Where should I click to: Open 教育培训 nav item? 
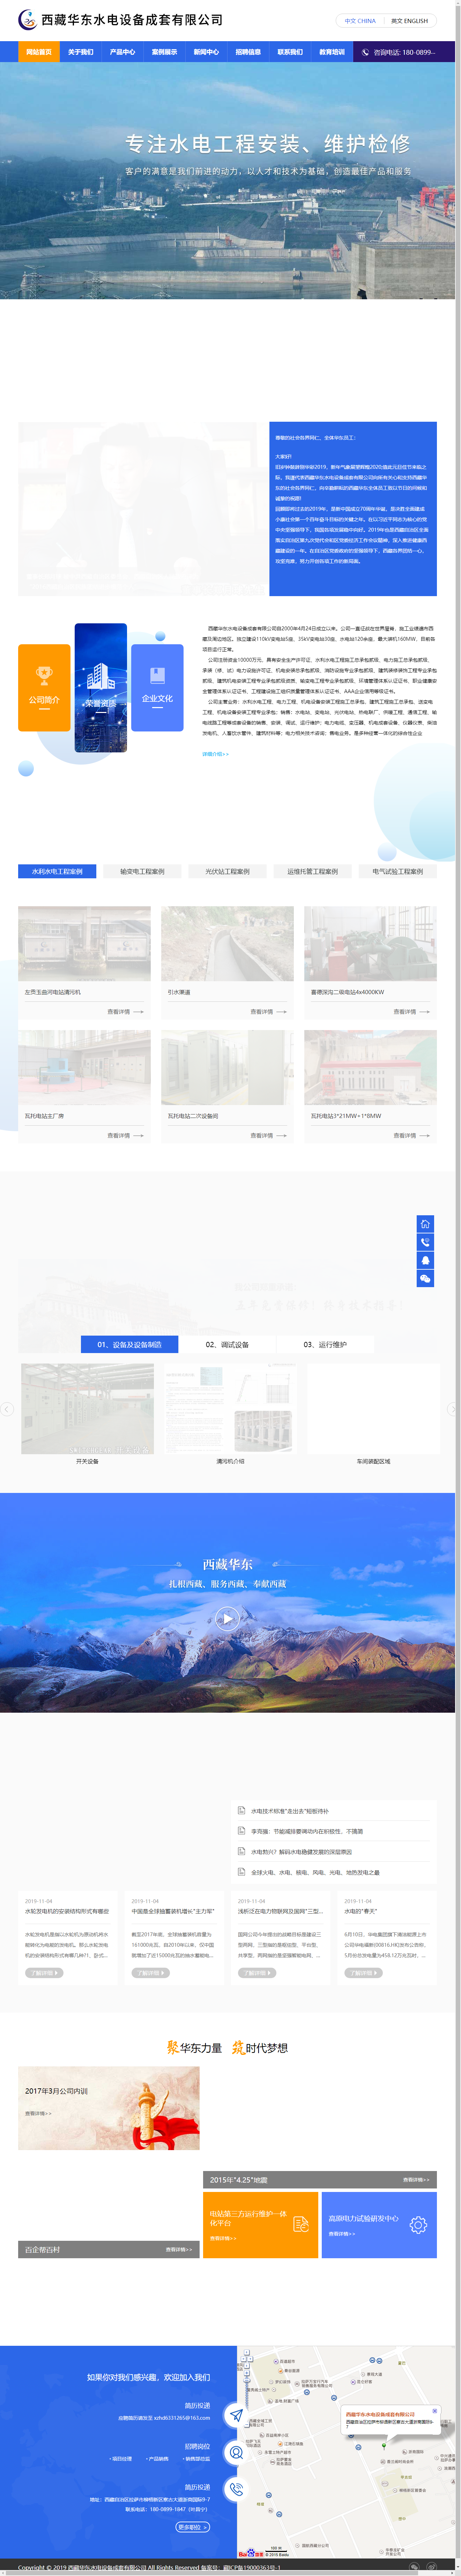[332, 52]
